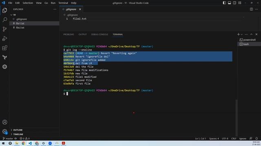Viewport: 261px width, 146px height.
Task: Open the Kubernetes helm-wheel icon view
Action: coord(4,67)
